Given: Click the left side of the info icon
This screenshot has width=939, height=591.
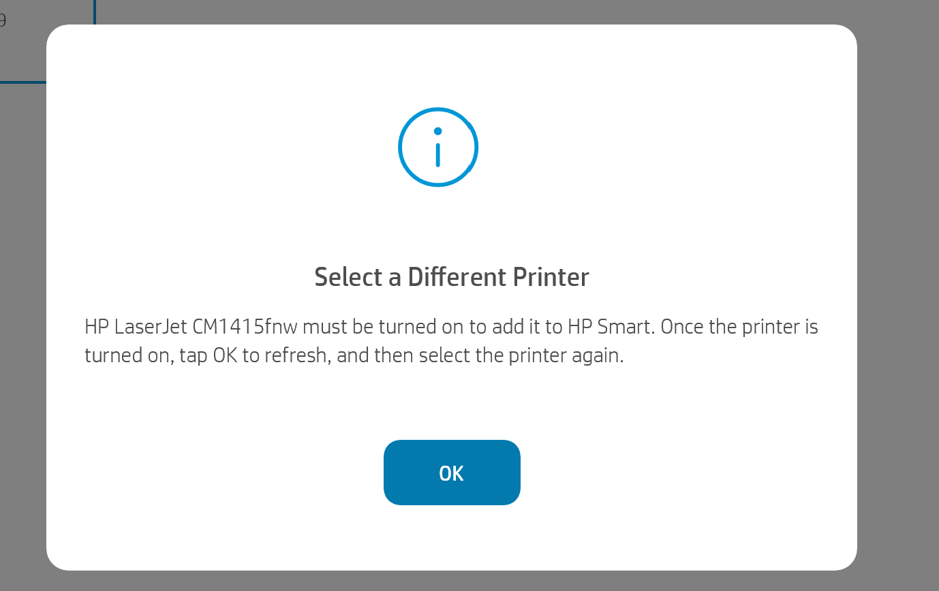Looking at the screenshot, I should point(400,146).
